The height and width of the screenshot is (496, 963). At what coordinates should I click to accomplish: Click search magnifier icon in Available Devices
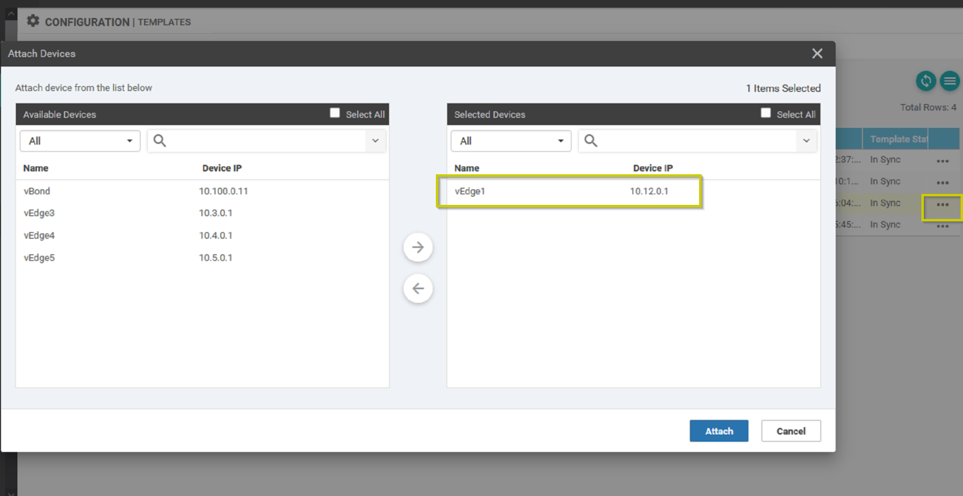(x=160, y=141)
